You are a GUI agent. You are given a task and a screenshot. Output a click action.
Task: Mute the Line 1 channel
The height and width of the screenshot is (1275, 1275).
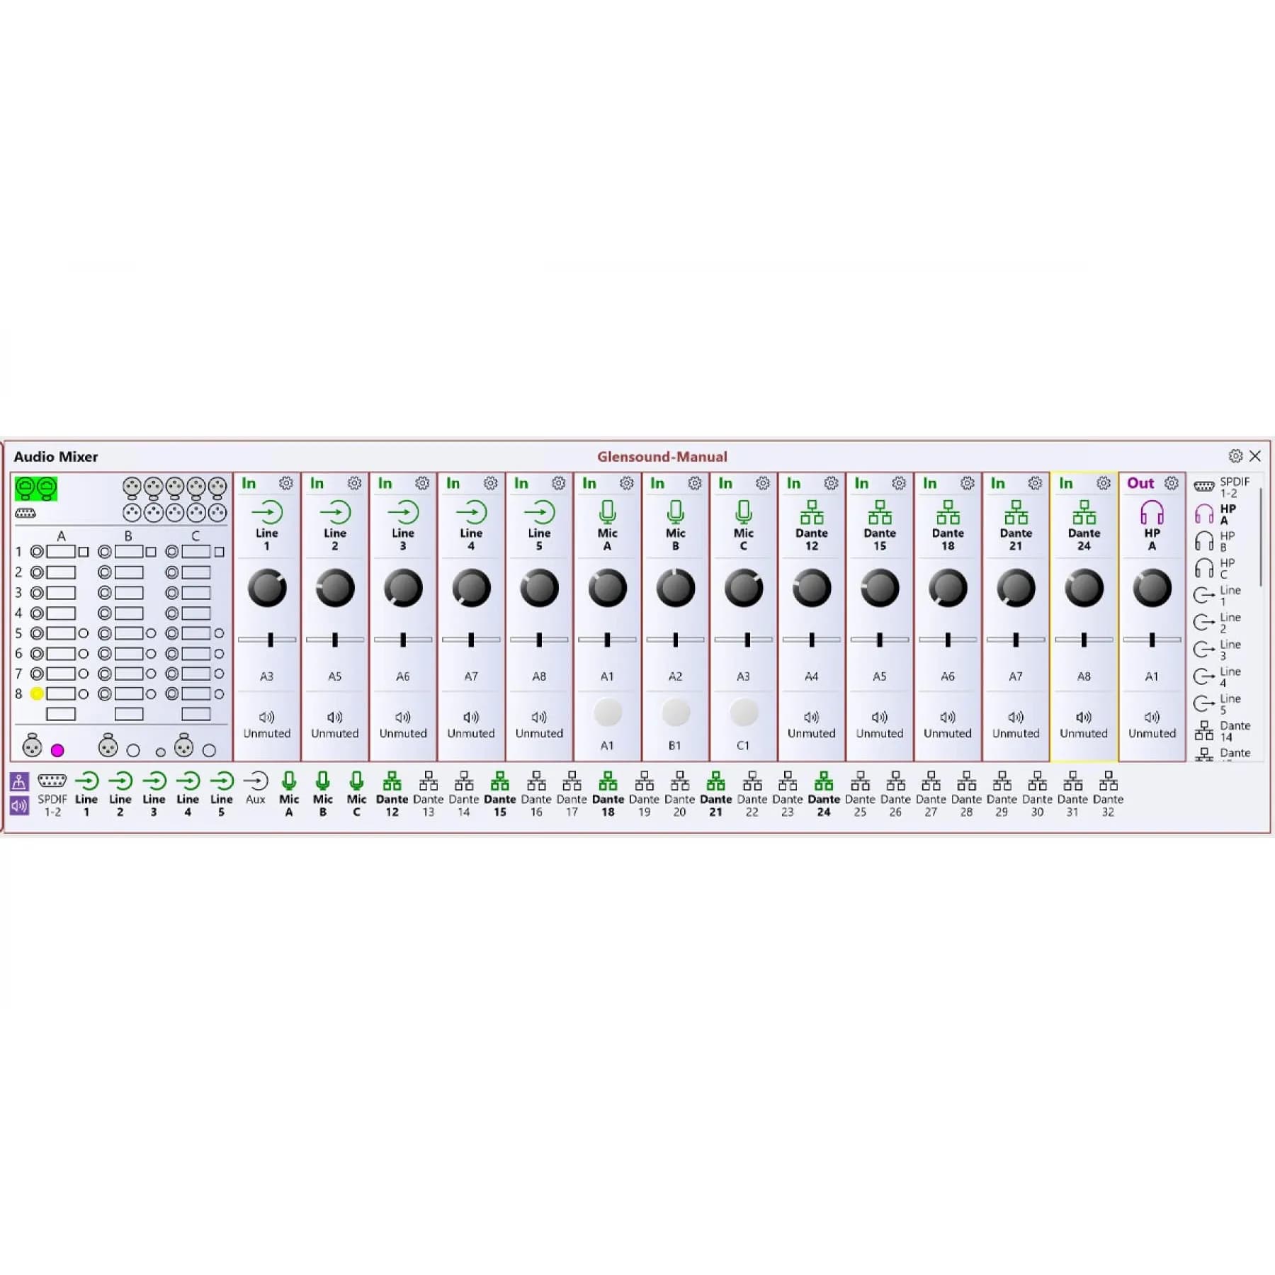click(x=267, y=725)
